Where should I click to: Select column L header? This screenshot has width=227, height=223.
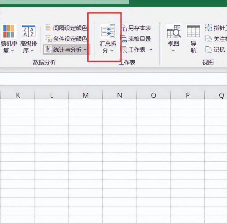52,95
